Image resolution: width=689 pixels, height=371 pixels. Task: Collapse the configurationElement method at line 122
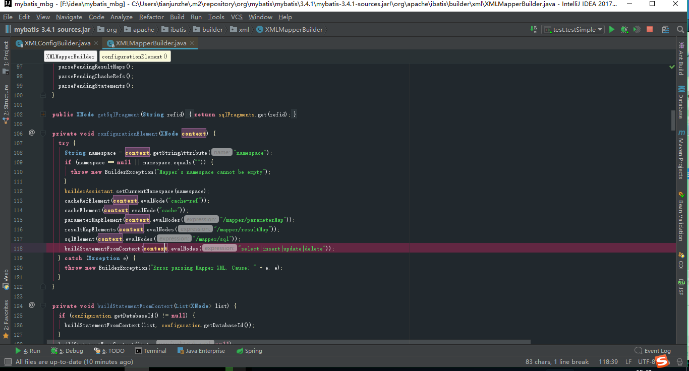click(43, 286)
